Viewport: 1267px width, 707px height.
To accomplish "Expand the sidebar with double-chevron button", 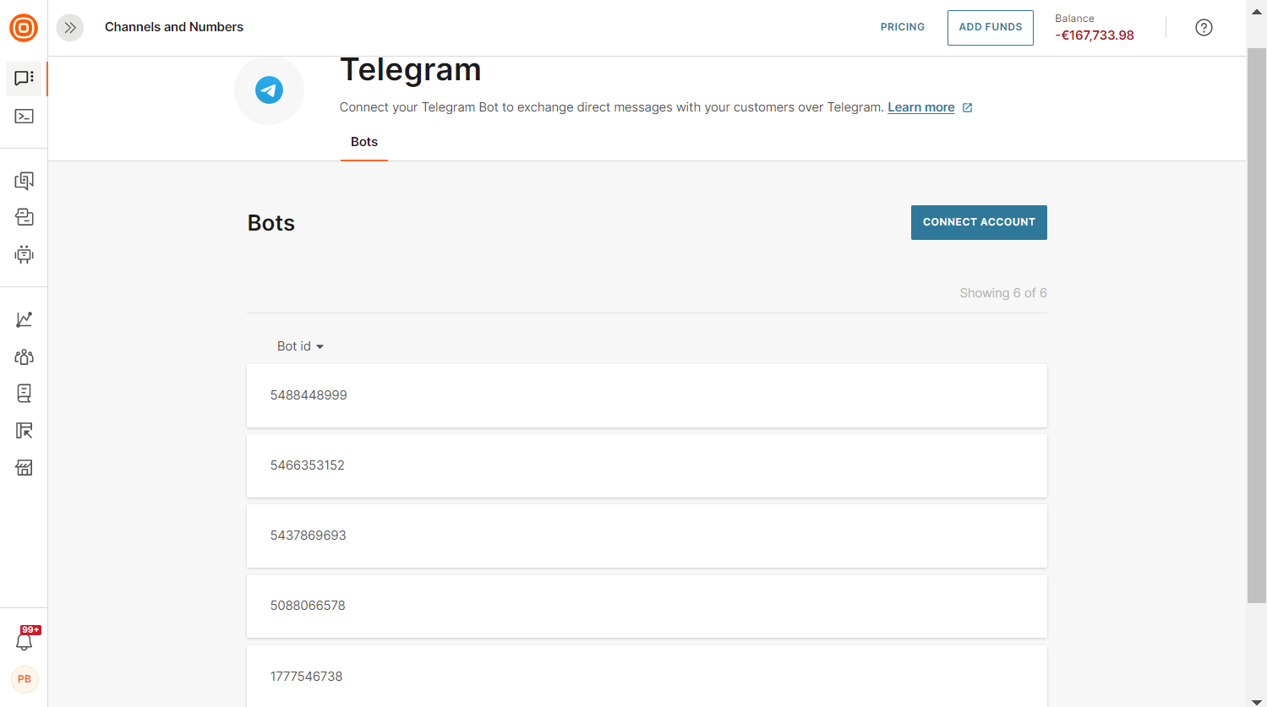I will pyautogui.click(x=70, y=28).
